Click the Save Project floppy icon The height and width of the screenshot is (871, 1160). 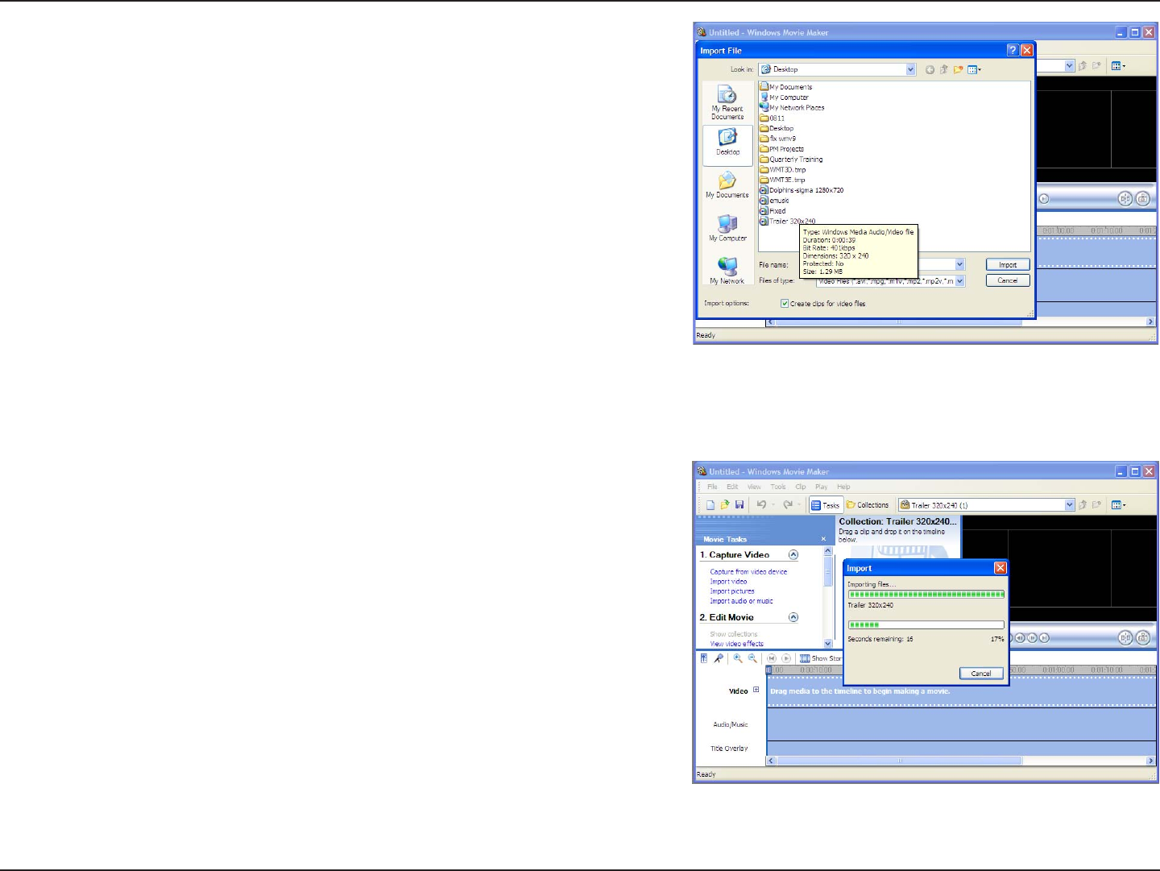click(x=739, y=505)
